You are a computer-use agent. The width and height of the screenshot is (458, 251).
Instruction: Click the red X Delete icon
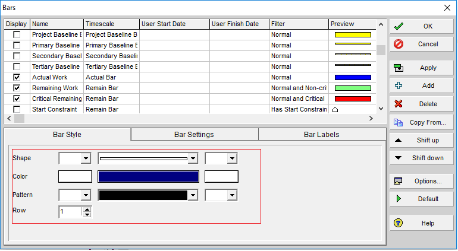coord(399,104)
